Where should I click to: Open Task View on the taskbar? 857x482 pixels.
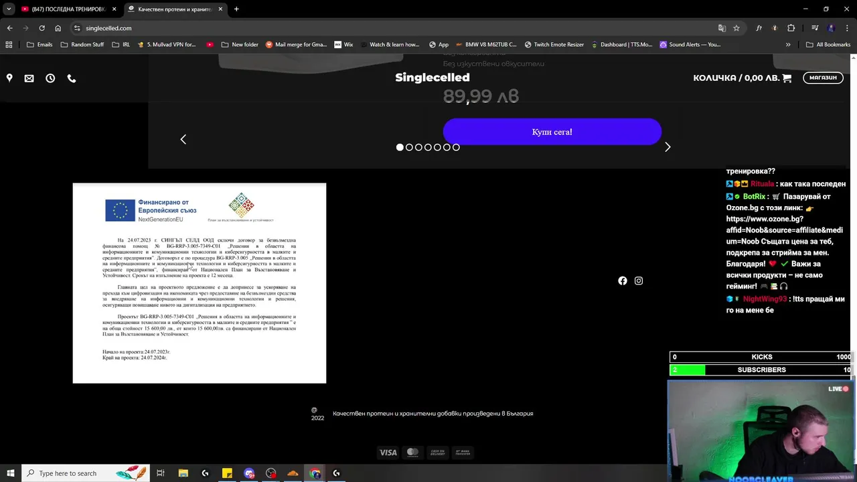[x=161, y=473]
